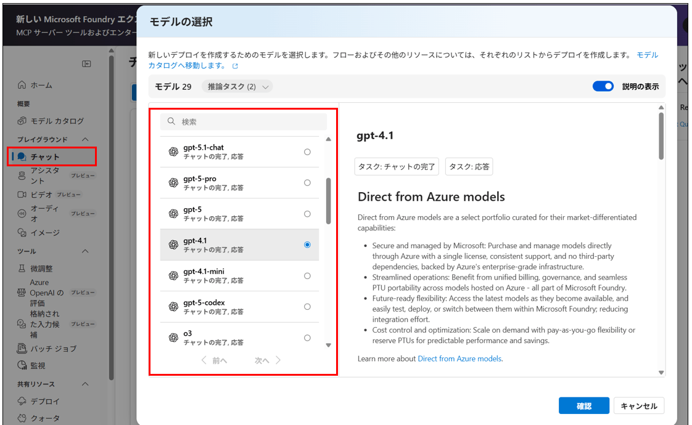Click the model catalog icon
The height and width of the screenshot is (425, 692).
22,121
